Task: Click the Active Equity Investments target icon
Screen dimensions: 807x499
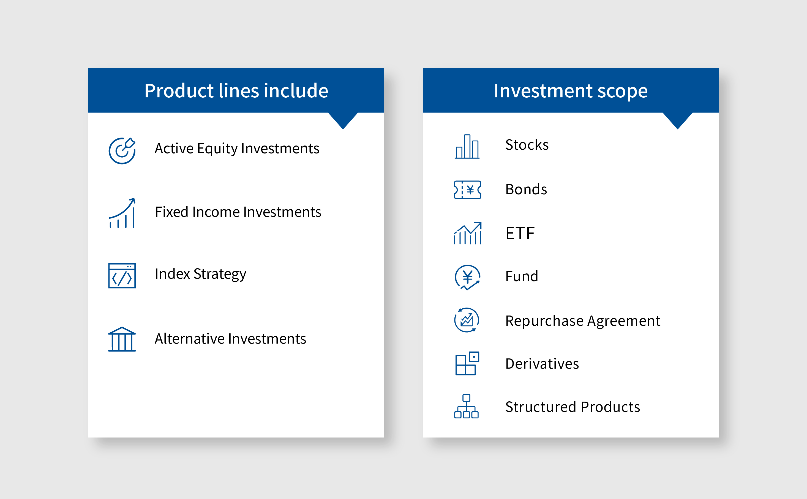Action: [122, 151]
